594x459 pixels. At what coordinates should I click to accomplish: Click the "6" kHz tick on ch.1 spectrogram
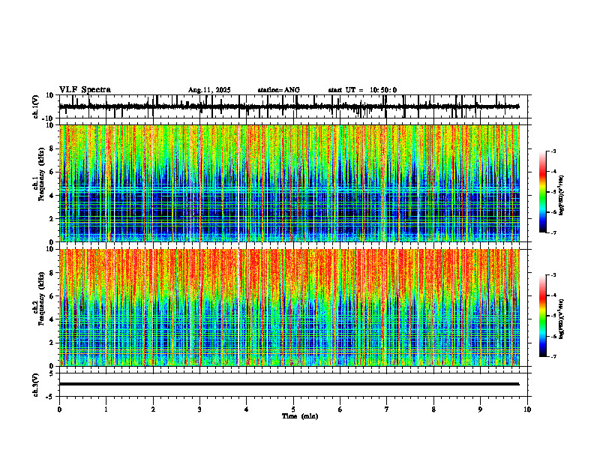pyautogui.click(x=52, y=172)
